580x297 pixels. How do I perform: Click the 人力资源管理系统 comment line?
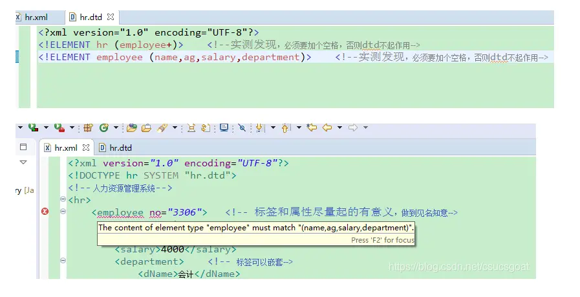point(120,188)
